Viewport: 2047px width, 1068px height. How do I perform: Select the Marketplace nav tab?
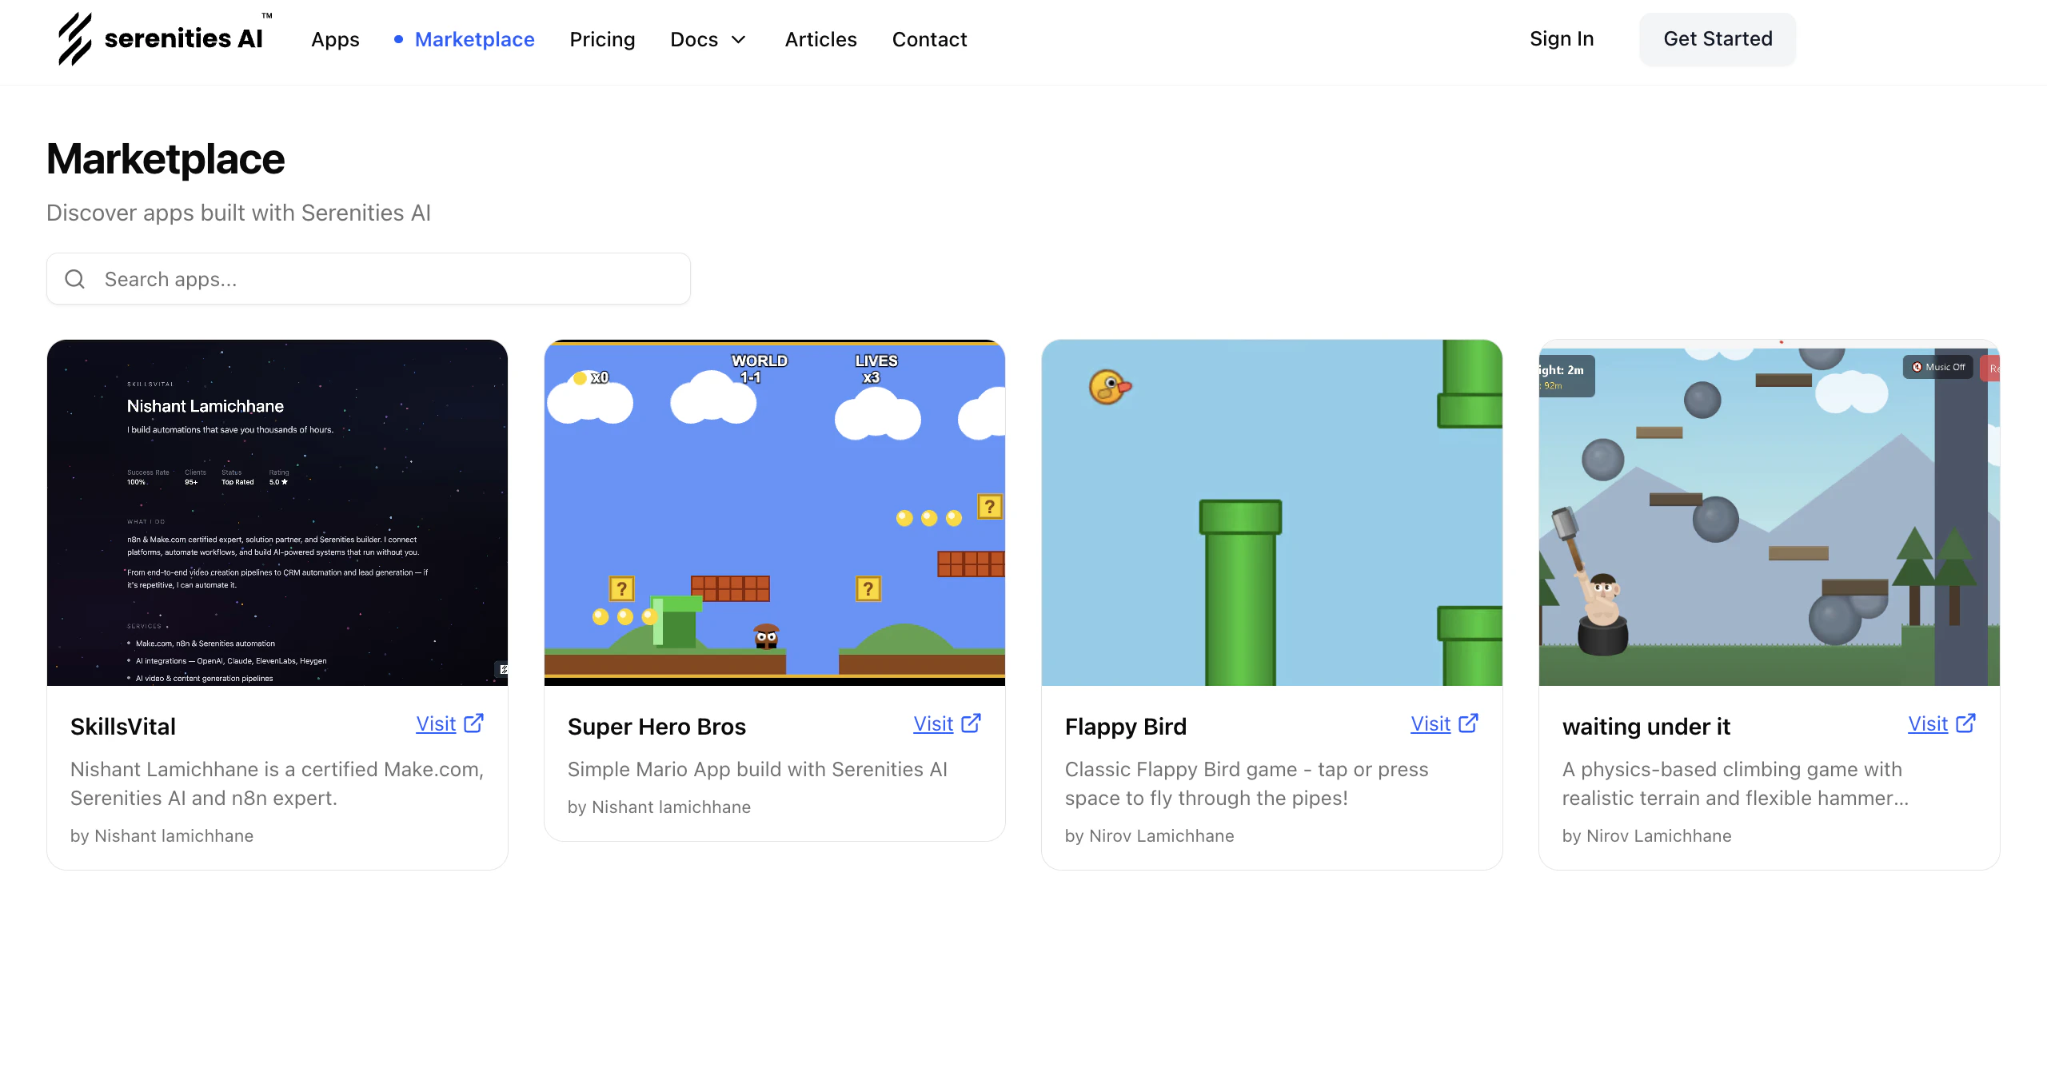pos(474,39)
